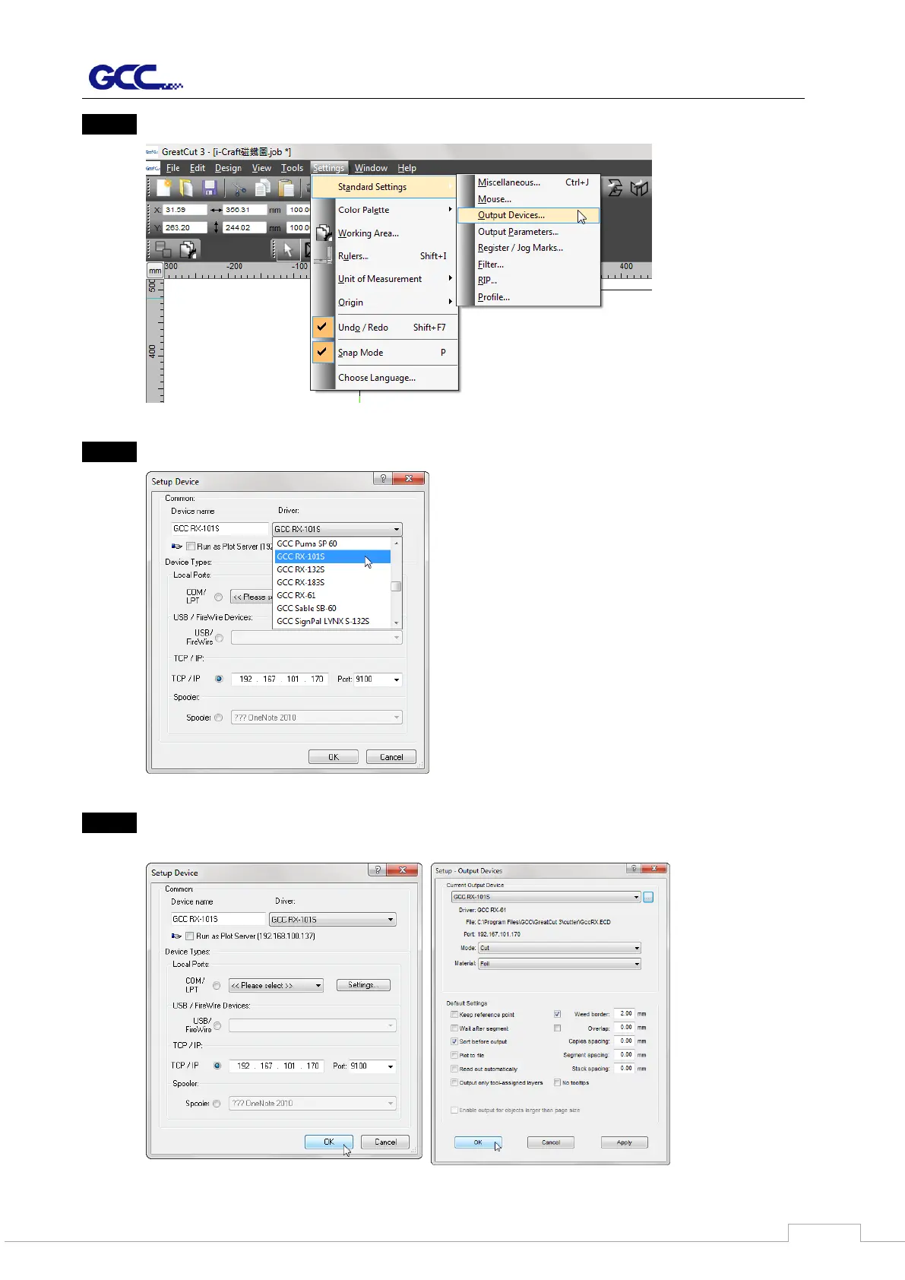The image size is (905, 1280).
Task: Click the X coordinate field showing 31.59
Action: 185,210
